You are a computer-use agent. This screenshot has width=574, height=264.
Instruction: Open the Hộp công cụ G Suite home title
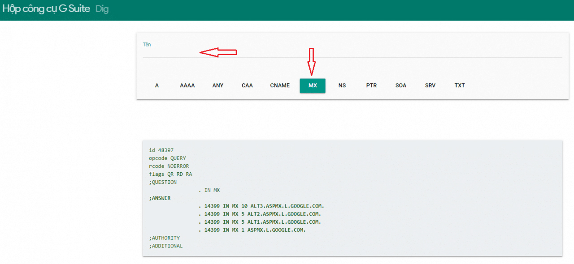46,9
